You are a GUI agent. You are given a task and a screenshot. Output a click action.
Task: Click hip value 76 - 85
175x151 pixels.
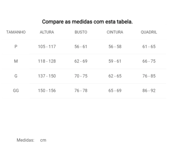(149, 76)
